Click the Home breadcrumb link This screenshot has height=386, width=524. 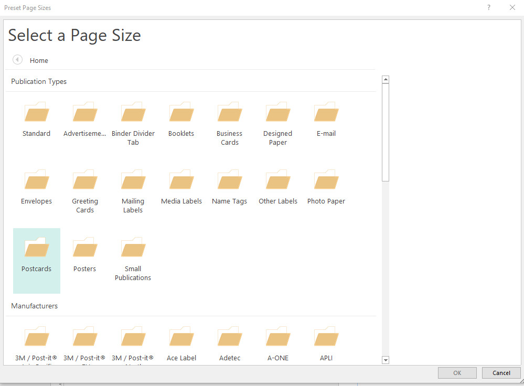coord(39,61)
